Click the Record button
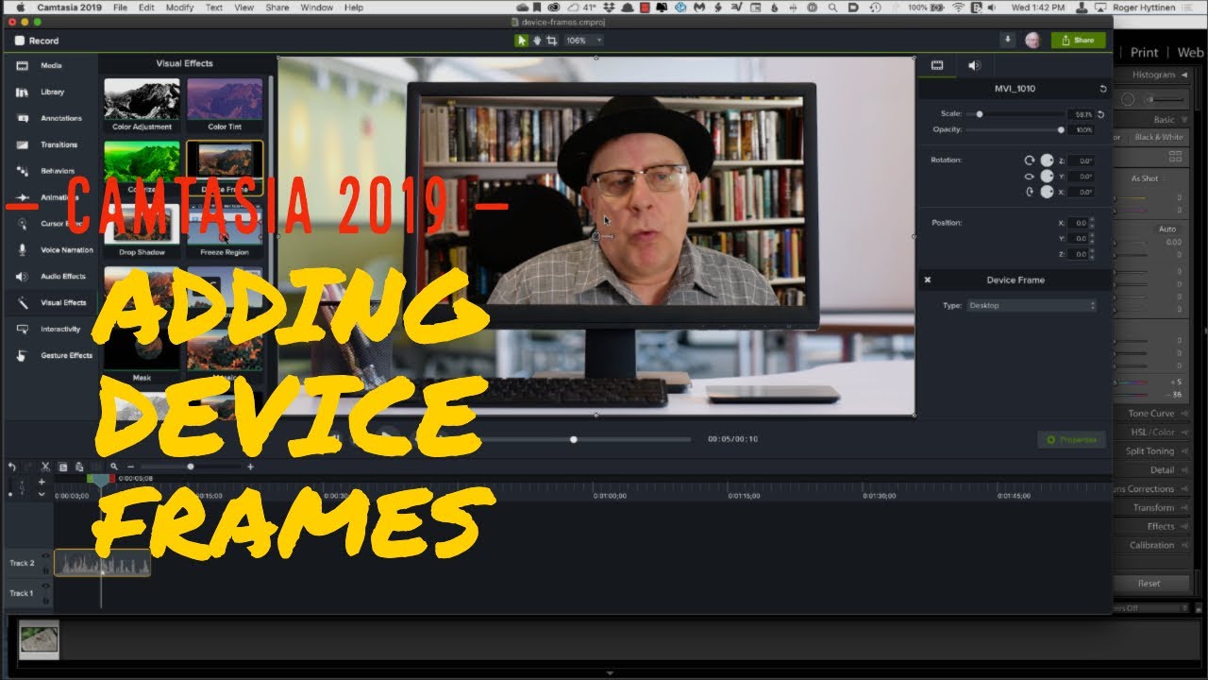The image size is (1208, 680). coord(37,41)
